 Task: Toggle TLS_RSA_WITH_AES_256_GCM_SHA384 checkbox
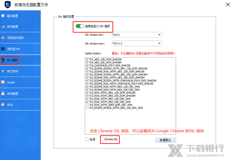point(87,96)
